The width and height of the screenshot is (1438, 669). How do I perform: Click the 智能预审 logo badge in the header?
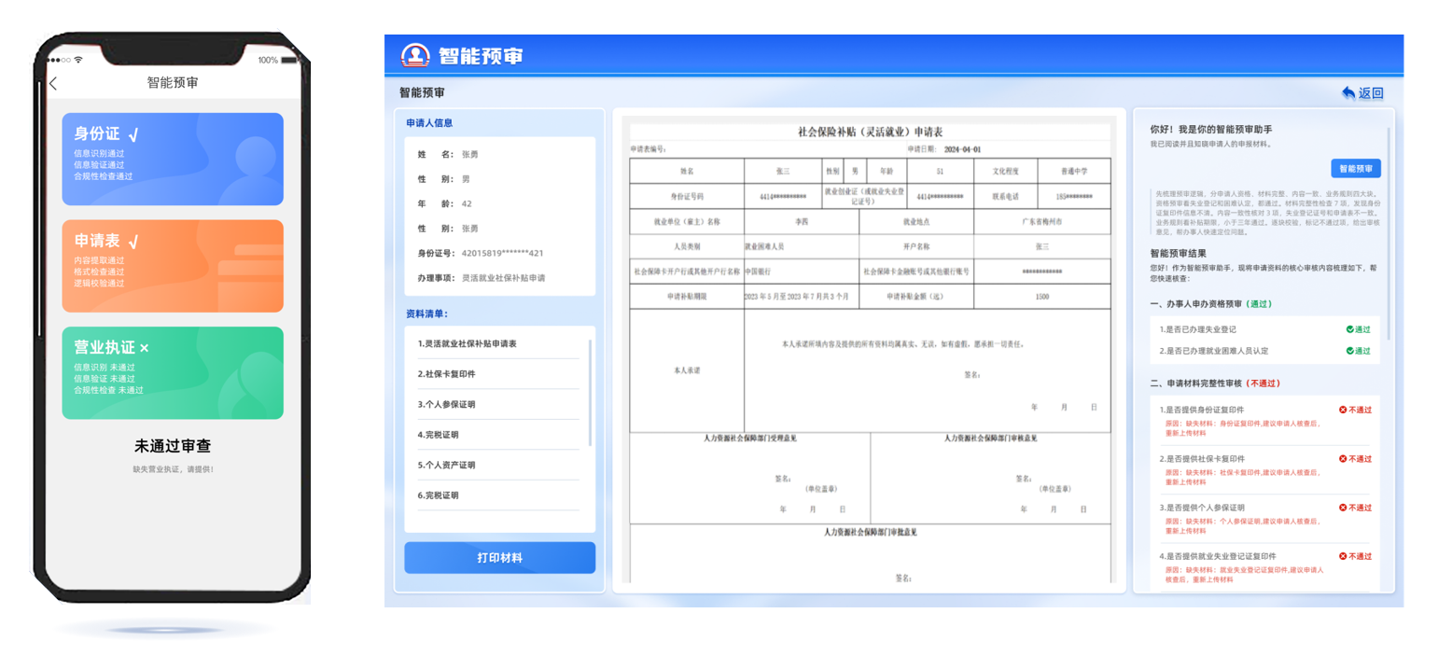tap(415, 56)
